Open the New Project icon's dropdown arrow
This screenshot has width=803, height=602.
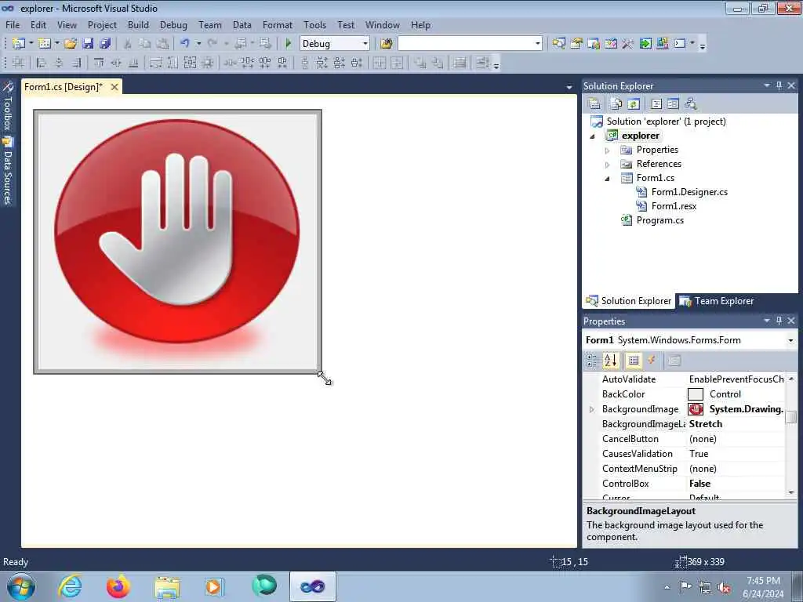coord(31,44)
